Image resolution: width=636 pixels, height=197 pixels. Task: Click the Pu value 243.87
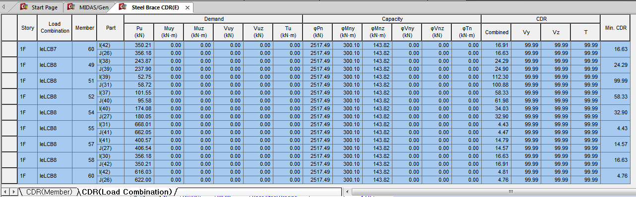(139, 61)
